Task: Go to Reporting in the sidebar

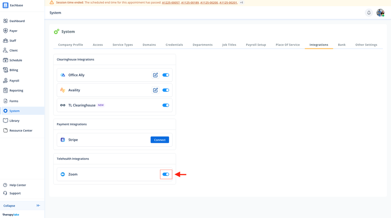Action: pyautogui.click(x=16, y=91)
